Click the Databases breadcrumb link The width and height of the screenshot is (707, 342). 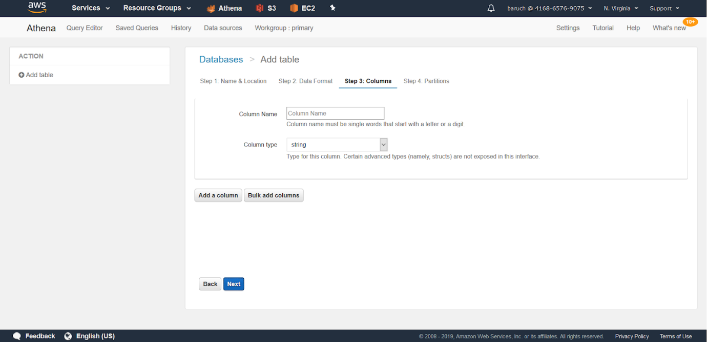[x=221, y=59]
